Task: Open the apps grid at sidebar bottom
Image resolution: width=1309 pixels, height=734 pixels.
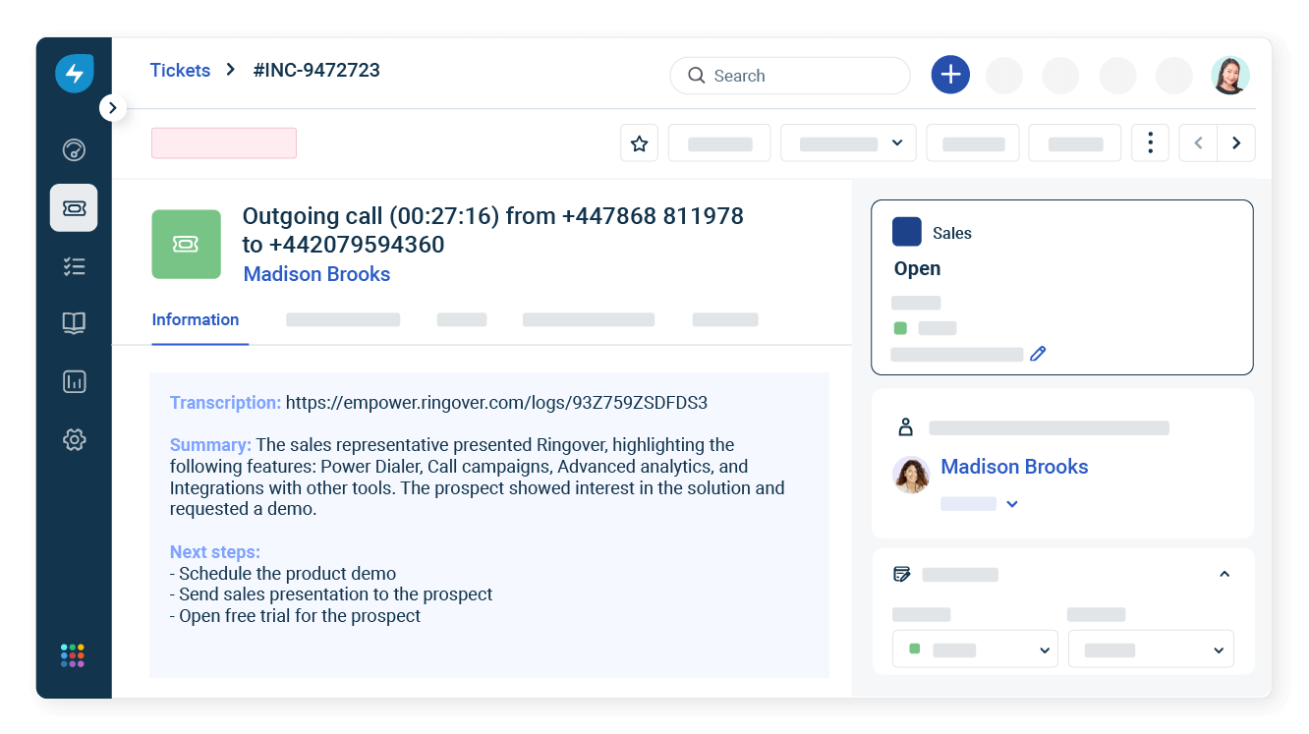Action: [73, 654]
